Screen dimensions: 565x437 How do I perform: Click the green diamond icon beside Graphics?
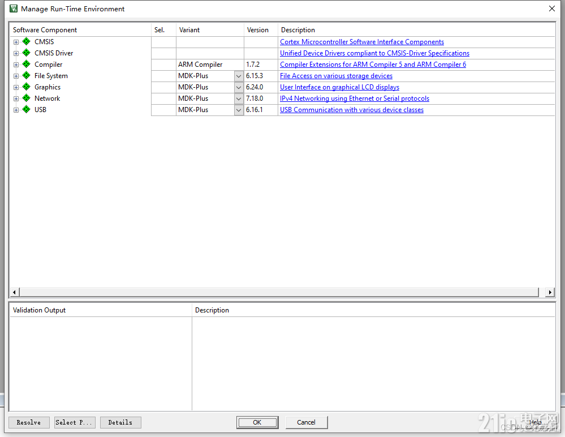click(27, 87)
